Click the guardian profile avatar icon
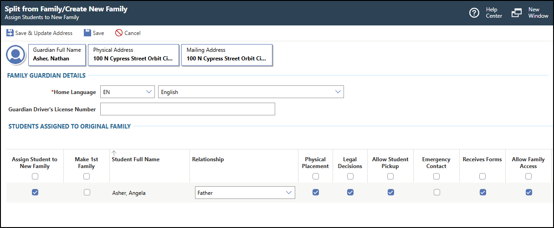554x228 pixels. [16, 55]
